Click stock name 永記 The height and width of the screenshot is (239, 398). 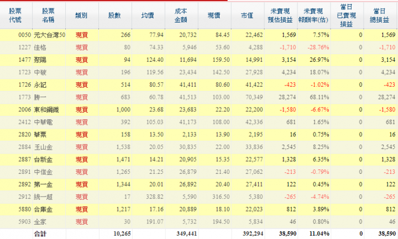tap(40, 85)
